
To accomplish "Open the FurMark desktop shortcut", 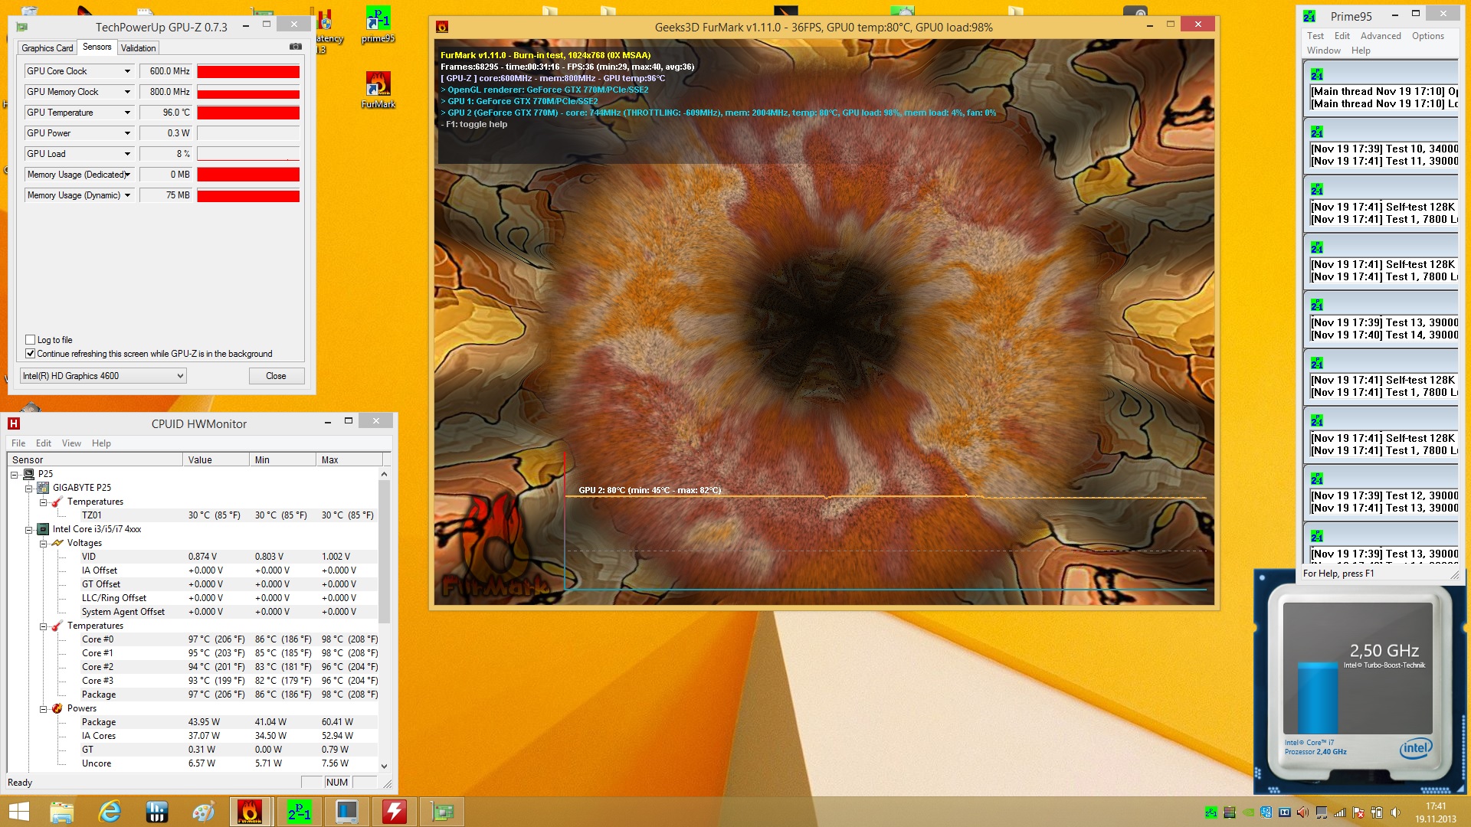I will click(378, 90).
